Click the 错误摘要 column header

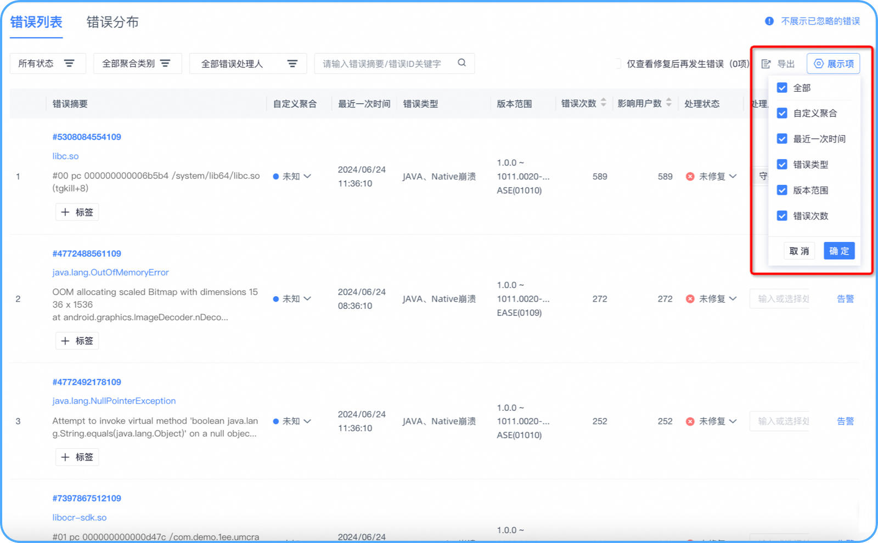70,104
